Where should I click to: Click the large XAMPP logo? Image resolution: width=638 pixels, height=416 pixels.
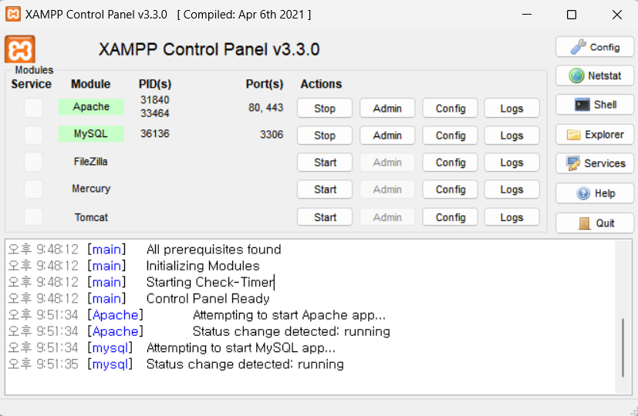(x=20, y=49)
